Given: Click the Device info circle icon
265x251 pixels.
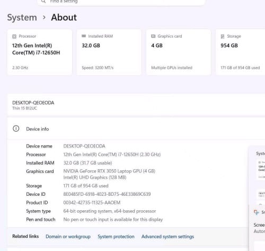Looking at the screenshot, I should pos(16,128).
